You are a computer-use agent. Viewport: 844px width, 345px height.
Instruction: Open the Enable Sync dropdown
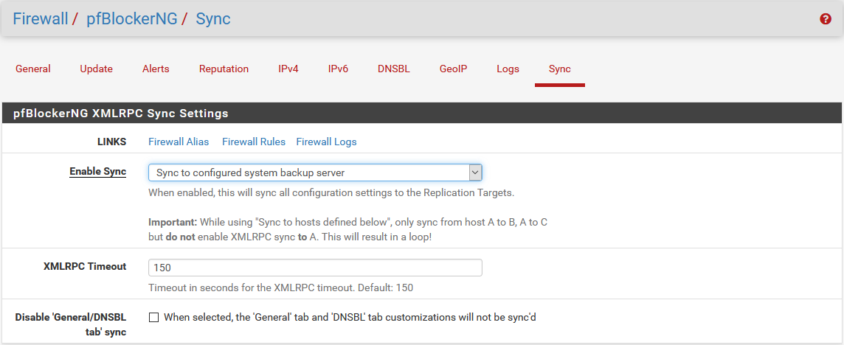315,172
